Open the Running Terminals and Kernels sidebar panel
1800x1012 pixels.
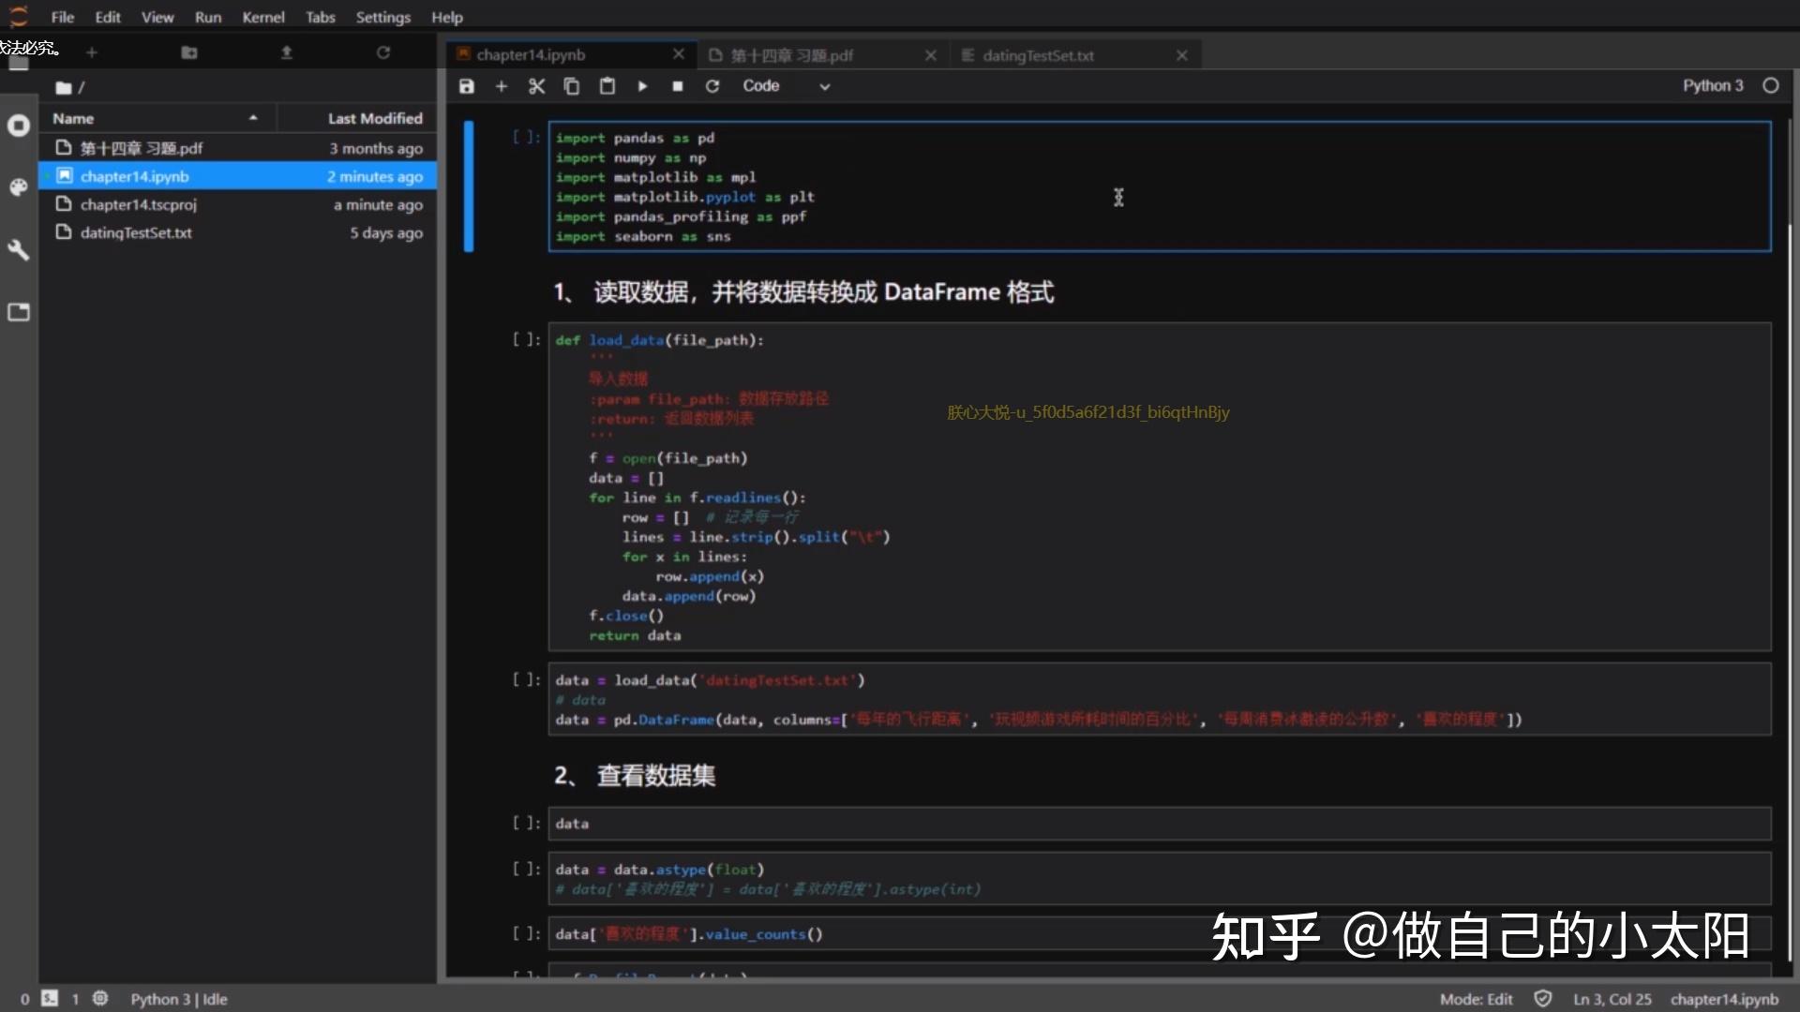(19, 126)
